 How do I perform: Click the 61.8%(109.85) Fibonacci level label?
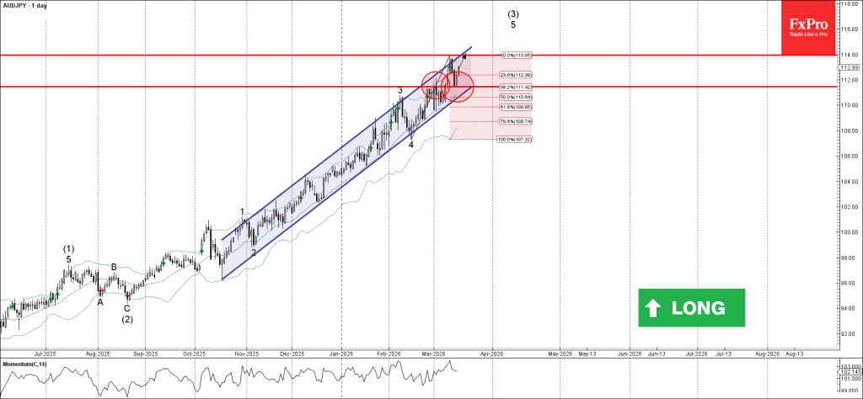tap(515, 107)
